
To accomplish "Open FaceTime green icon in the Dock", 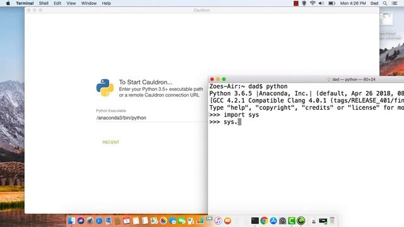I will pyautogui.click(x=182, y=221).
